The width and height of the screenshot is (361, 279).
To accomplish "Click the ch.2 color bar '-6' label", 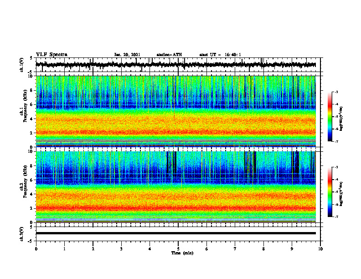I will 336,204.
